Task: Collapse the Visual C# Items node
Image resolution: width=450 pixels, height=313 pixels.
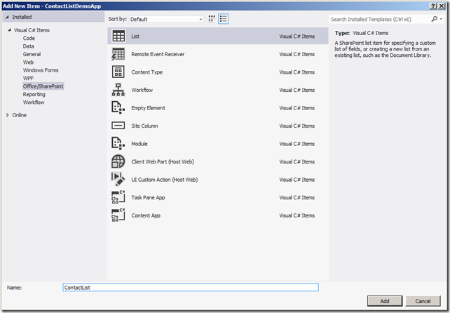Action: click(x=9, y=31)
